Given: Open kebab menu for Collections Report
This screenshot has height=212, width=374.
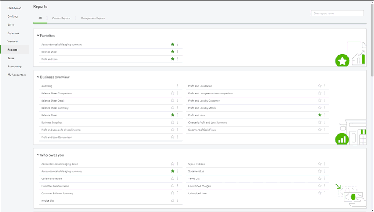Looking at the screenshot, I should [x=178, y=178].
